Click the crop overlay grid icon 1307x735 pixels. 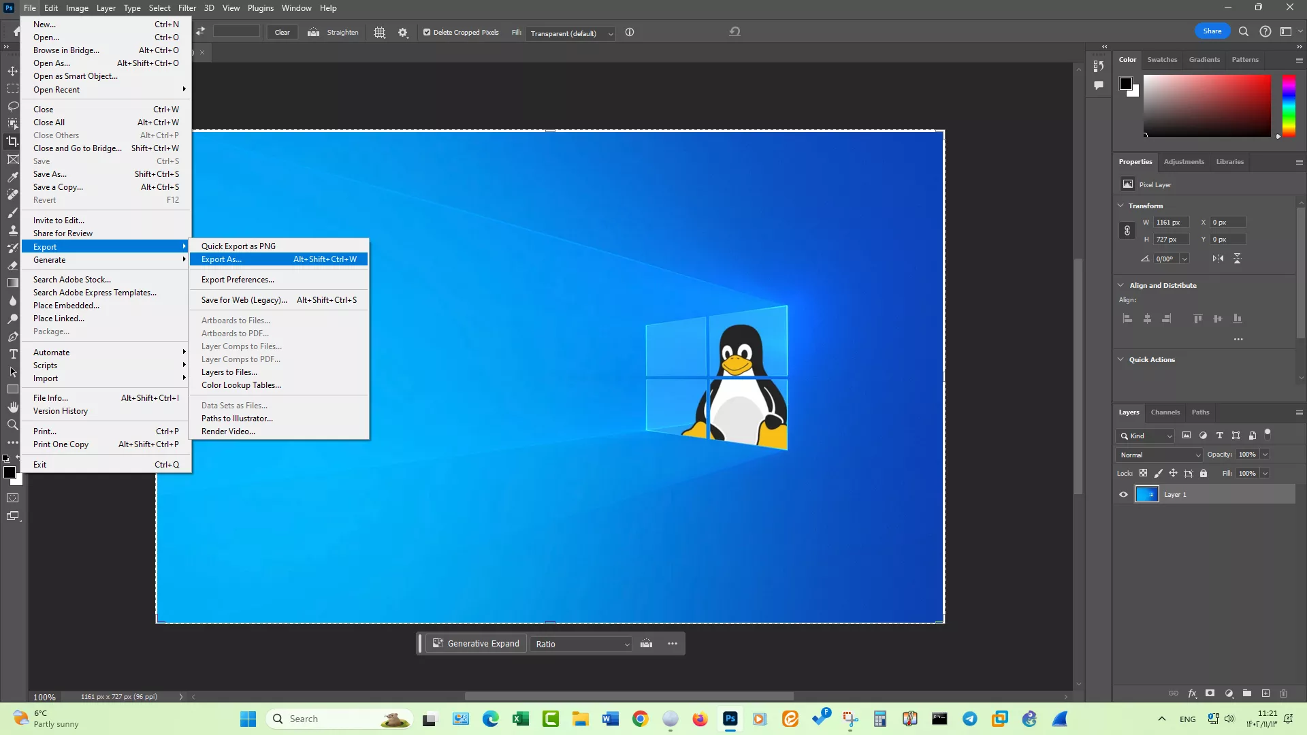(x=380, y=33)
